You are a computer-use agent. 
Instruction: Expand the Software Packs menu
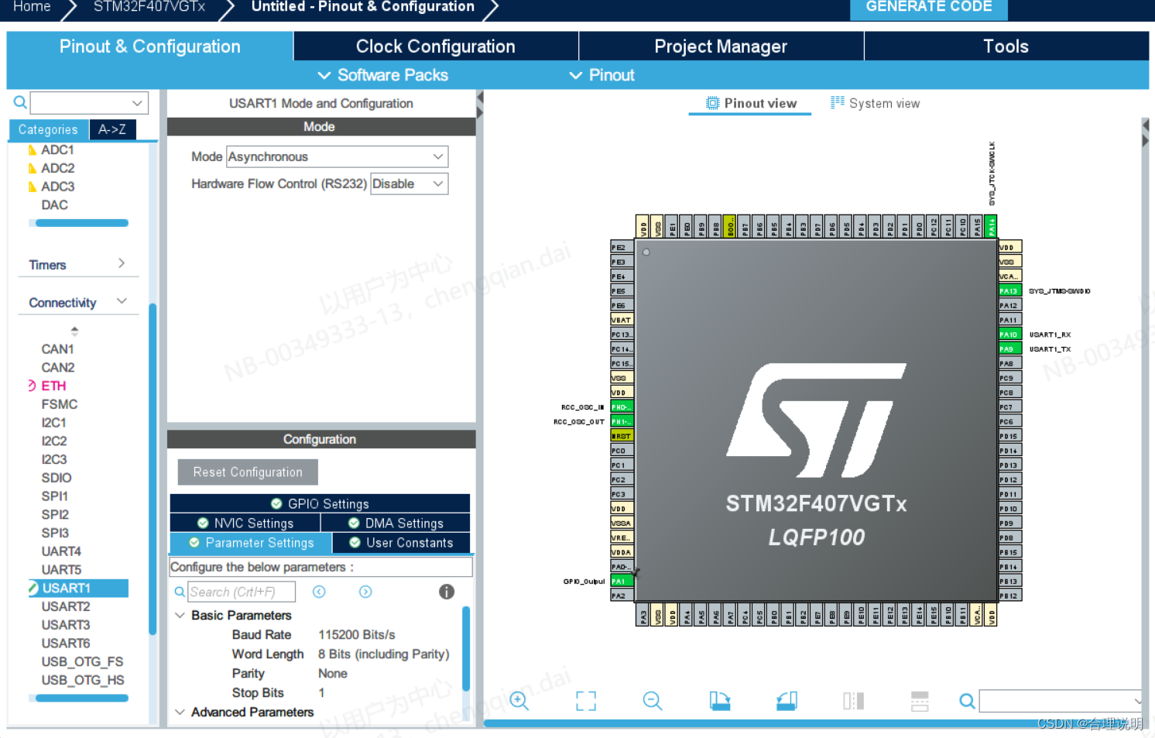coord(383,75)
